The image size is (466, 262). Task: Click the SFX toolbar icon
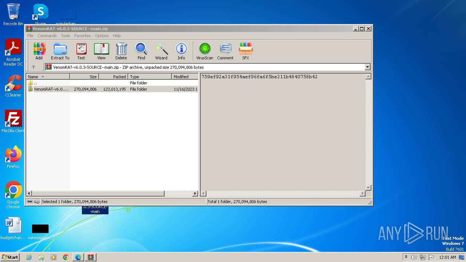tap(246, 51)
